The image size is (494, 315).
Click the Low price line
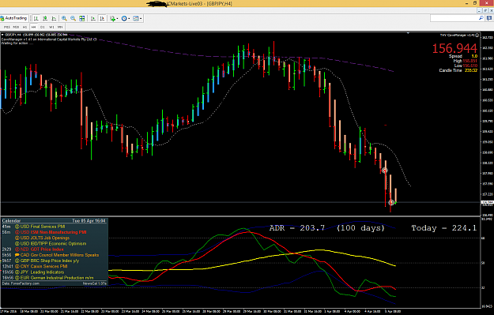coord(466,66)
